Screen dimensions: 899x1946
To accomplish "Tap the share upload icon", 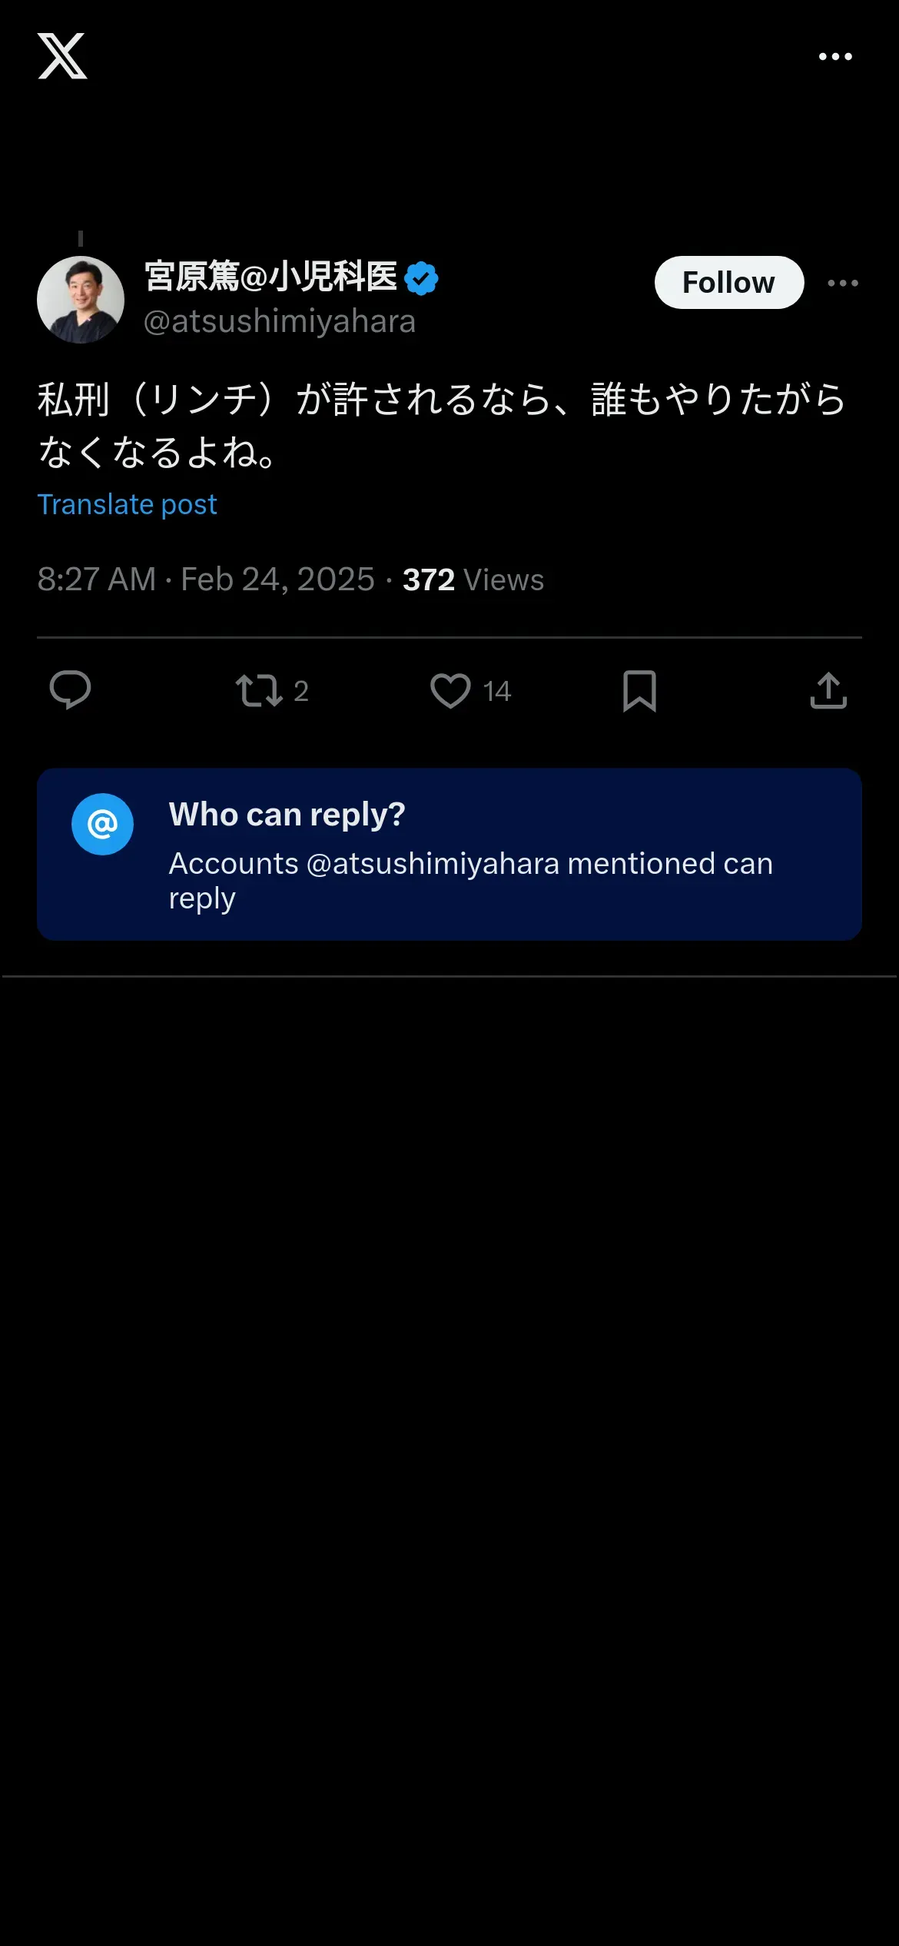I will (828, 690).
